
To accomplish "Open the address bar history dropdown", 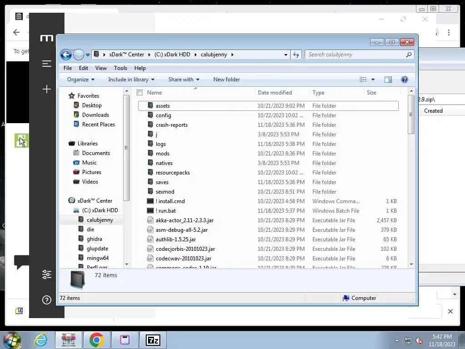I will point(286,55).
